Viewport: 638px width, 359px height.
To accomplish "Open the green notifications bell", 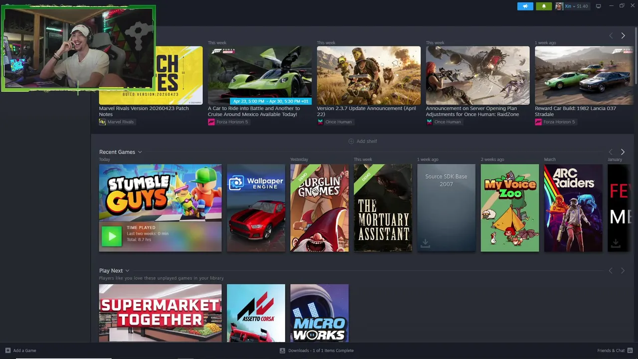I will point(544,6).
